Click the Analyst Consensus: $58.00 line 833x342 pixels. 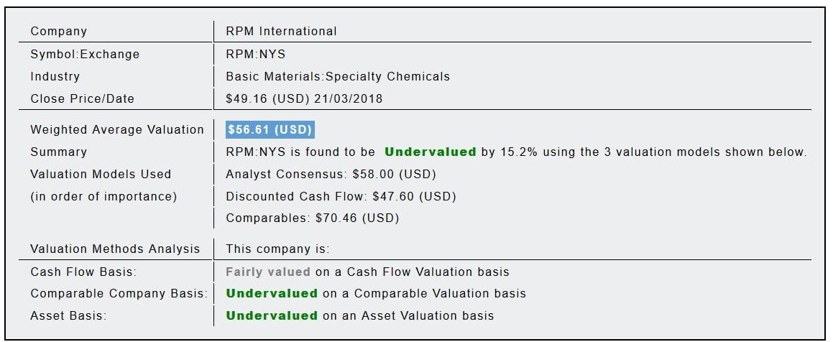331,174
